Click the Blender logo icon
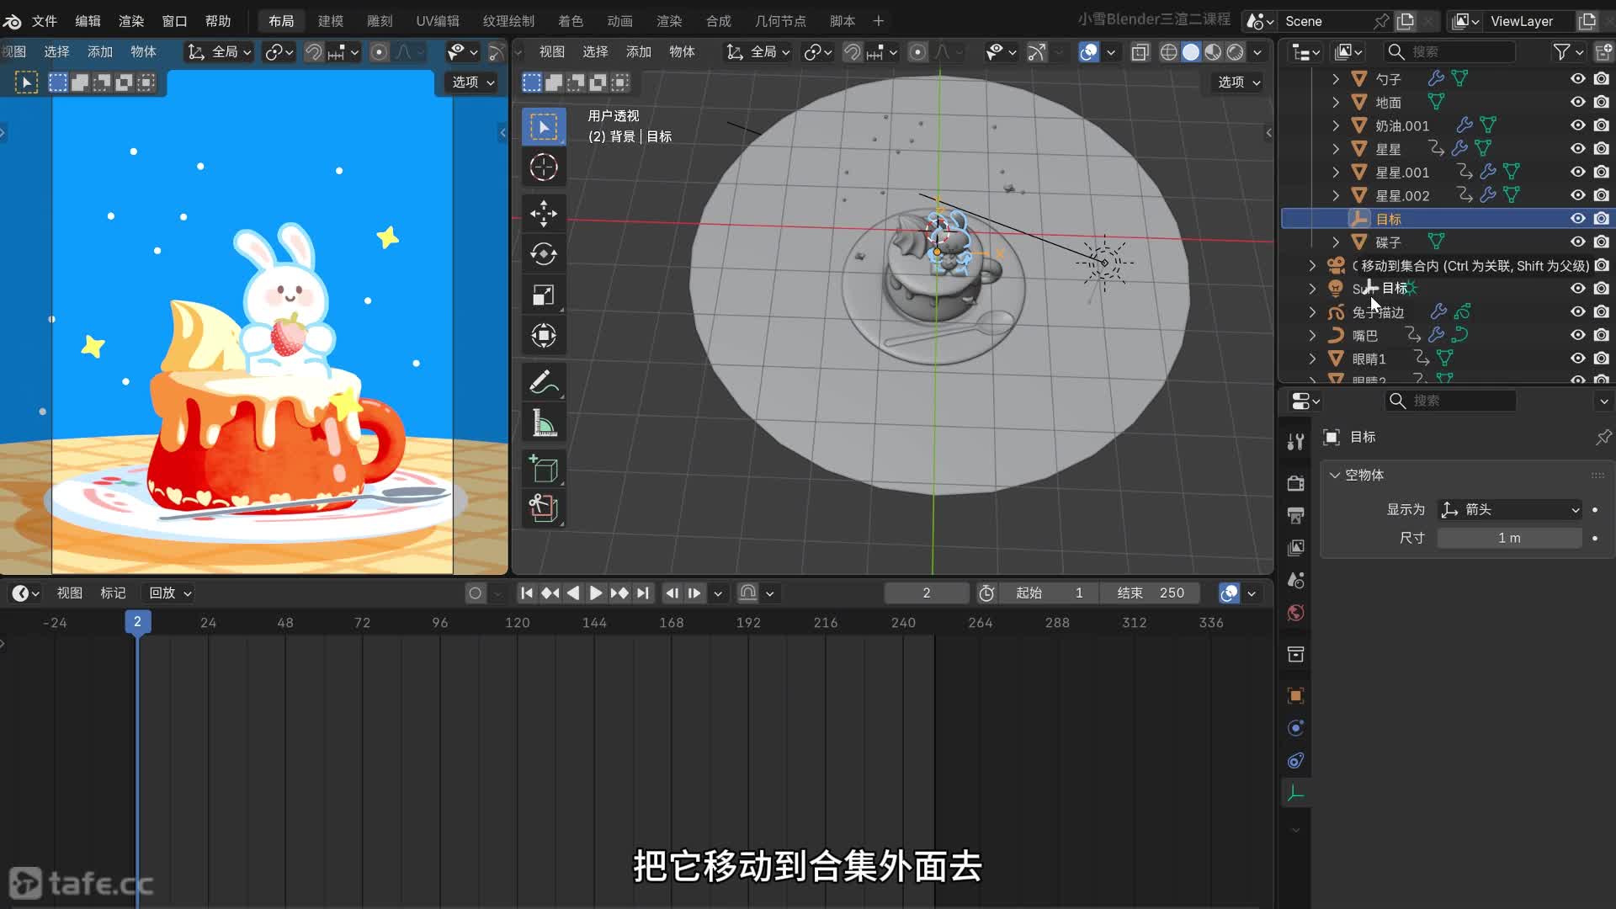The image size is (1616, 909). (x=13, y=21)
